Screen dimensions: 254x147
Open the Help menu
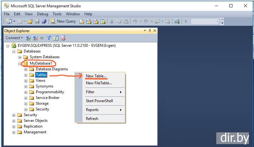coord(88,14)
